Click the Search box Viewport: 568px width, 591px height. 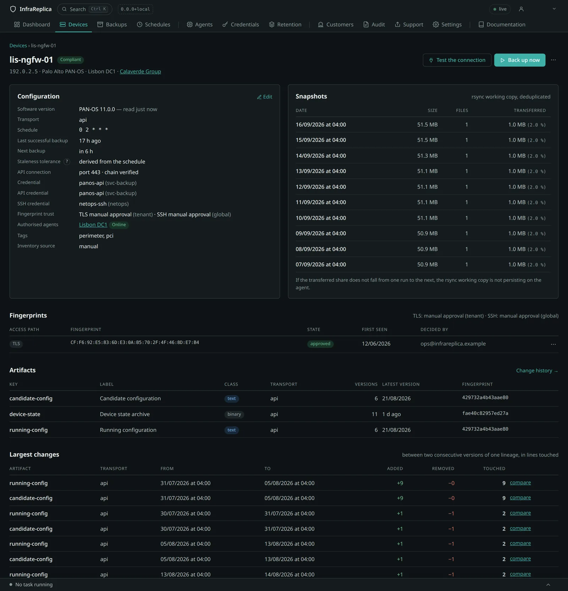click(84, 9)
